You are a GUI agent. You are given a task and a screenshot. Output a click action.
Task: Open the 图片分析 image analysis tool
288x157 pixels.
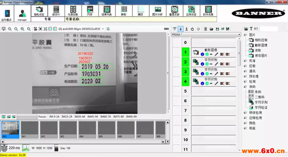click(158, 11)
